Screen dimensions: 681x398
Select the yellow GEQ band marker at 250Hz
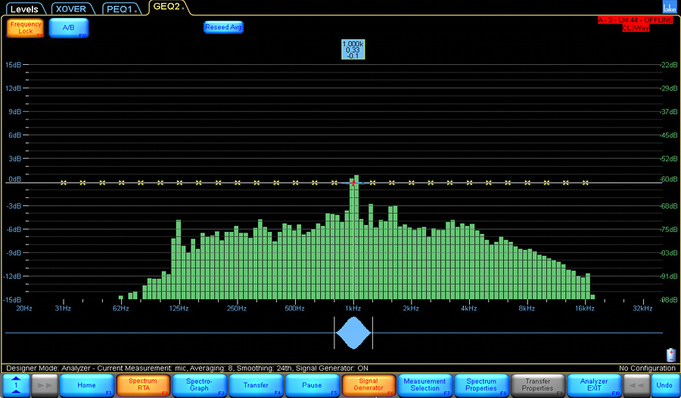click(237, 183)
